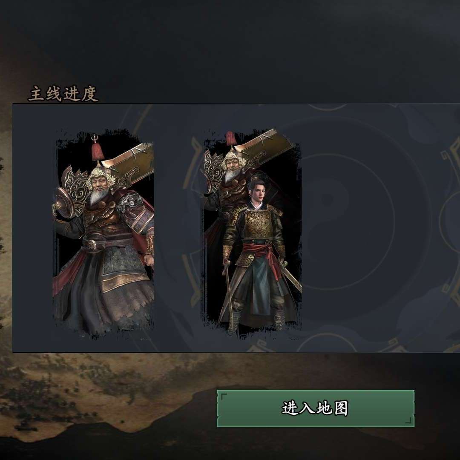
Task: Click the 主线进度 heading
Action: point(63,94)
